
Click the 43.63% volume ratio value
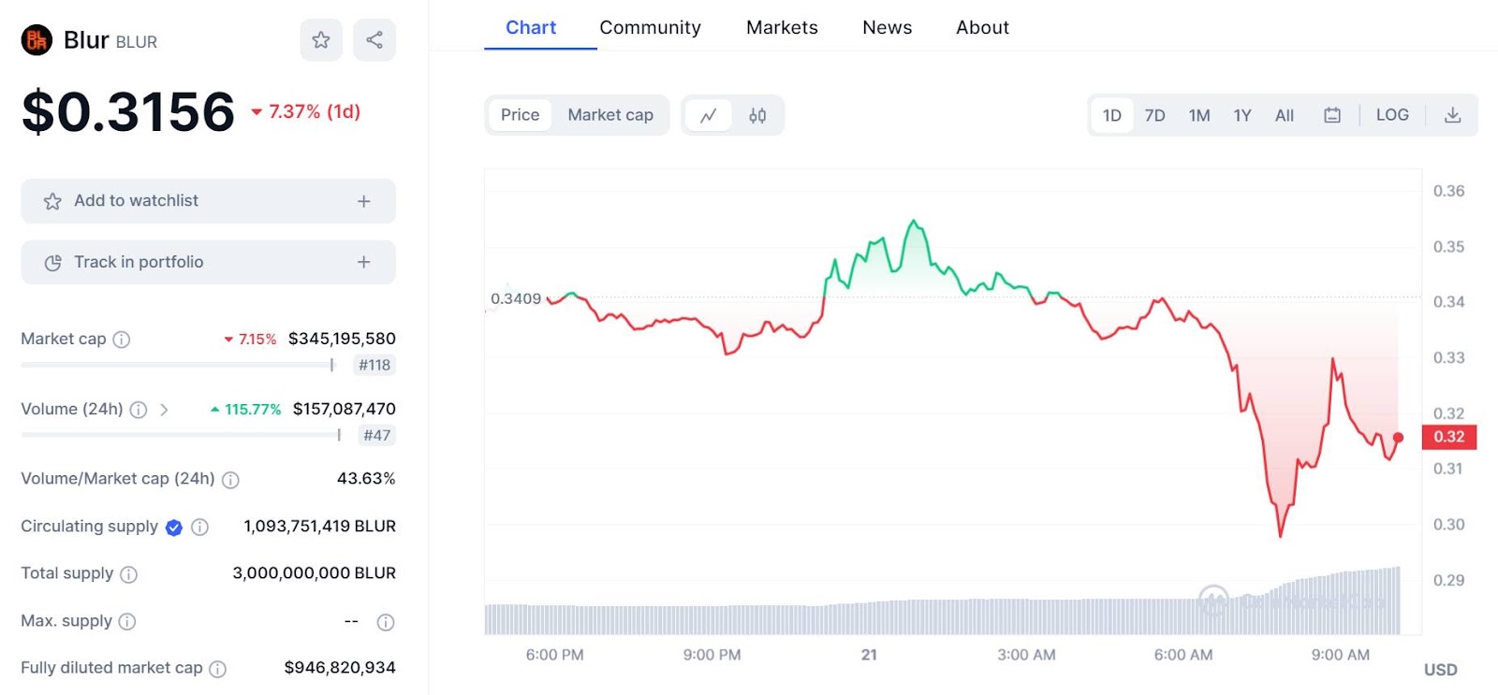pyautogui.click(x=366, y=478)
